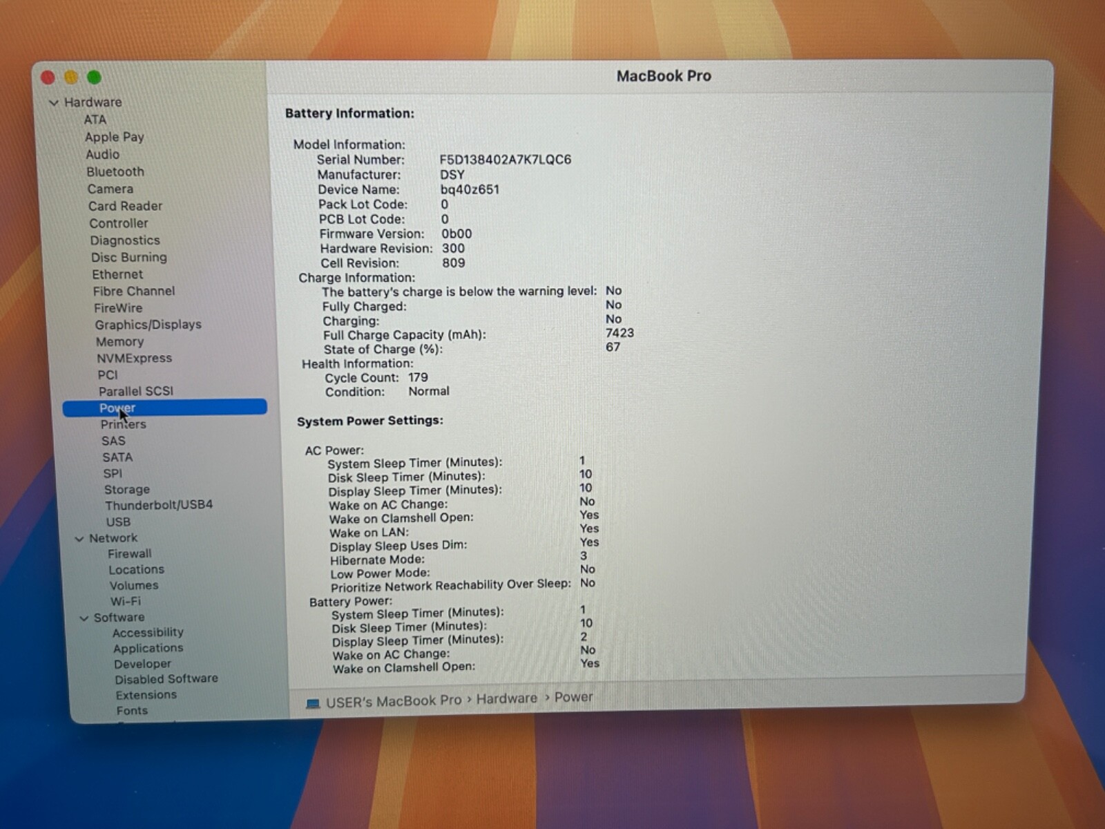Screen dimensions: 1105x829
Task: Click the Full Charge Capacity value 7423
Action: pos(619,333)
